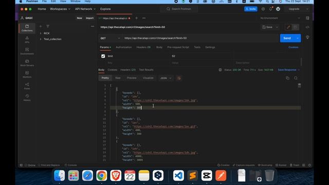Viewport: 329px width, 185px height.
Task: Click the Send button
Action: (x=287, y=38)
